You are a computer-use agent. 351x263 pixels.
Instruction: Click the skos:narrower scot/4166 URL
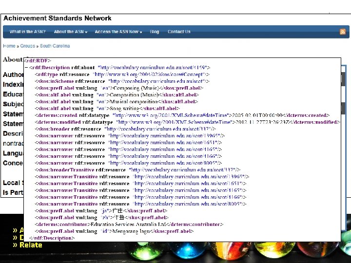coord(163,156)
